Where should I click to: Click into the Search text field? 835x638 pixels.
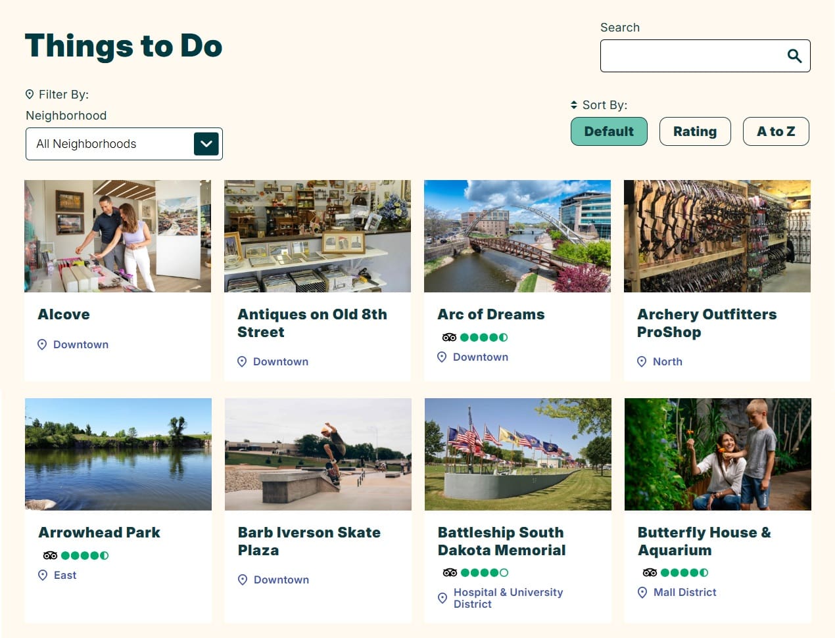pos(690,56)
